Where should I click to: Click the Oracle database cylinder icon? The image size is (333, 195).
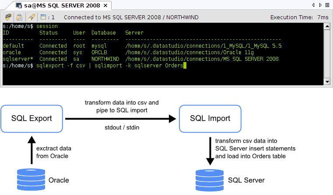(31, 180)
